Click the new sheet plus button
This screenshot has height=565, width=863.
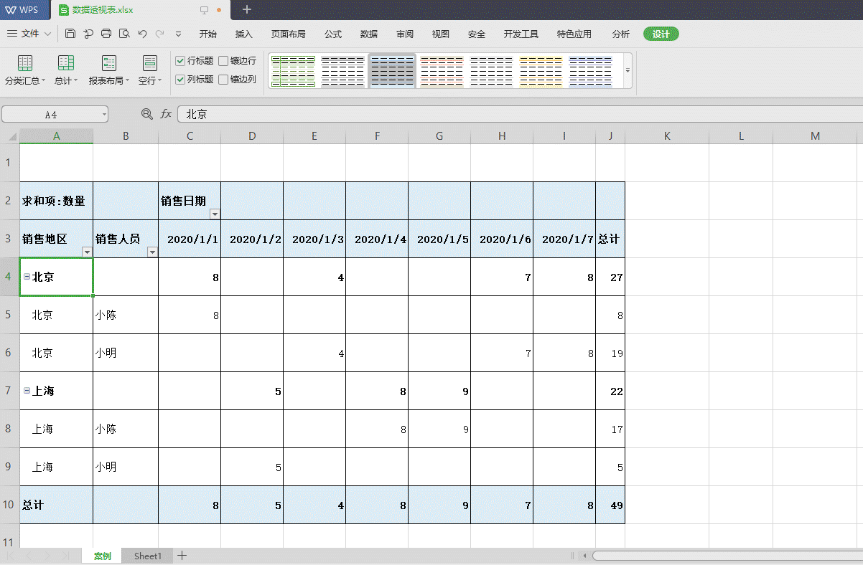182,556
